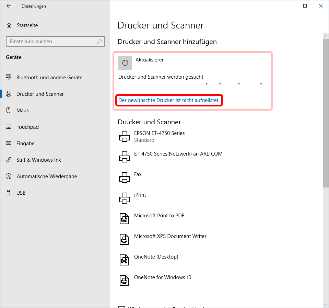
Task: Click the Einstellung suchen search field
Action: point(51,42)
